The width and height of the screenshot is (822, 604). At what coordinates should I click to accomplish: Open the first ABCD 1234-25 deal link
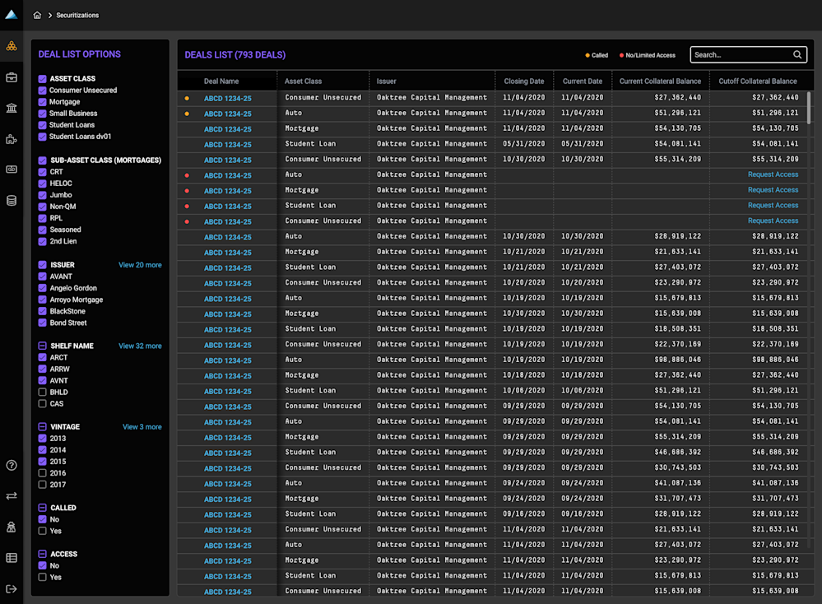coord(228,98)
